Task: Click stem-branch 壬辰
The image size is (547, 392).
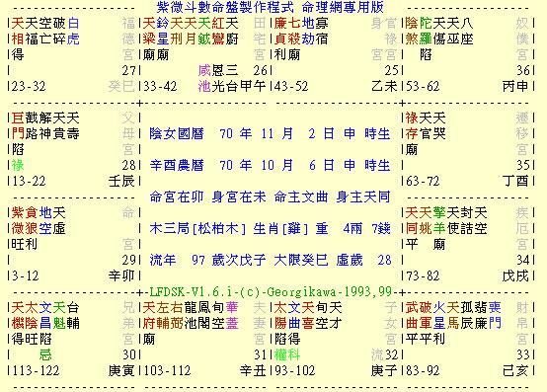Action: (121, 181)
